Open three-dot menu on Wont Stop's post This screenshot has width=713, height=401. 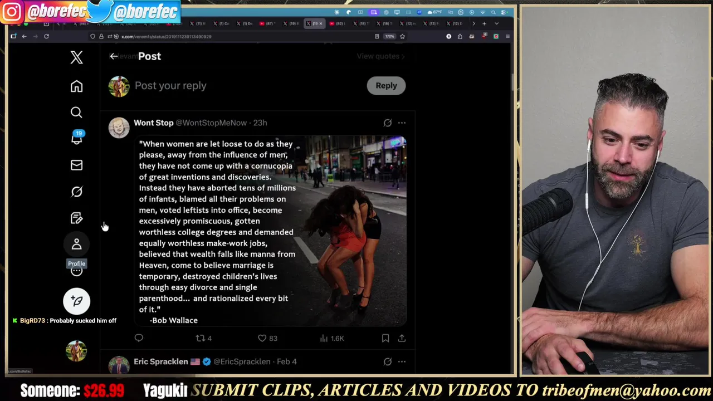pyautogui.click(x=402, y=123)
